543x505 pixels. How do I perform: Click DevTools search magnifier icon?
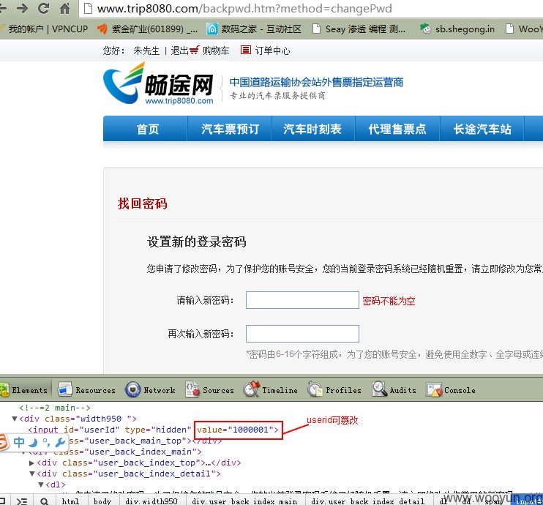pyautogui.click(x=45, y=501)
